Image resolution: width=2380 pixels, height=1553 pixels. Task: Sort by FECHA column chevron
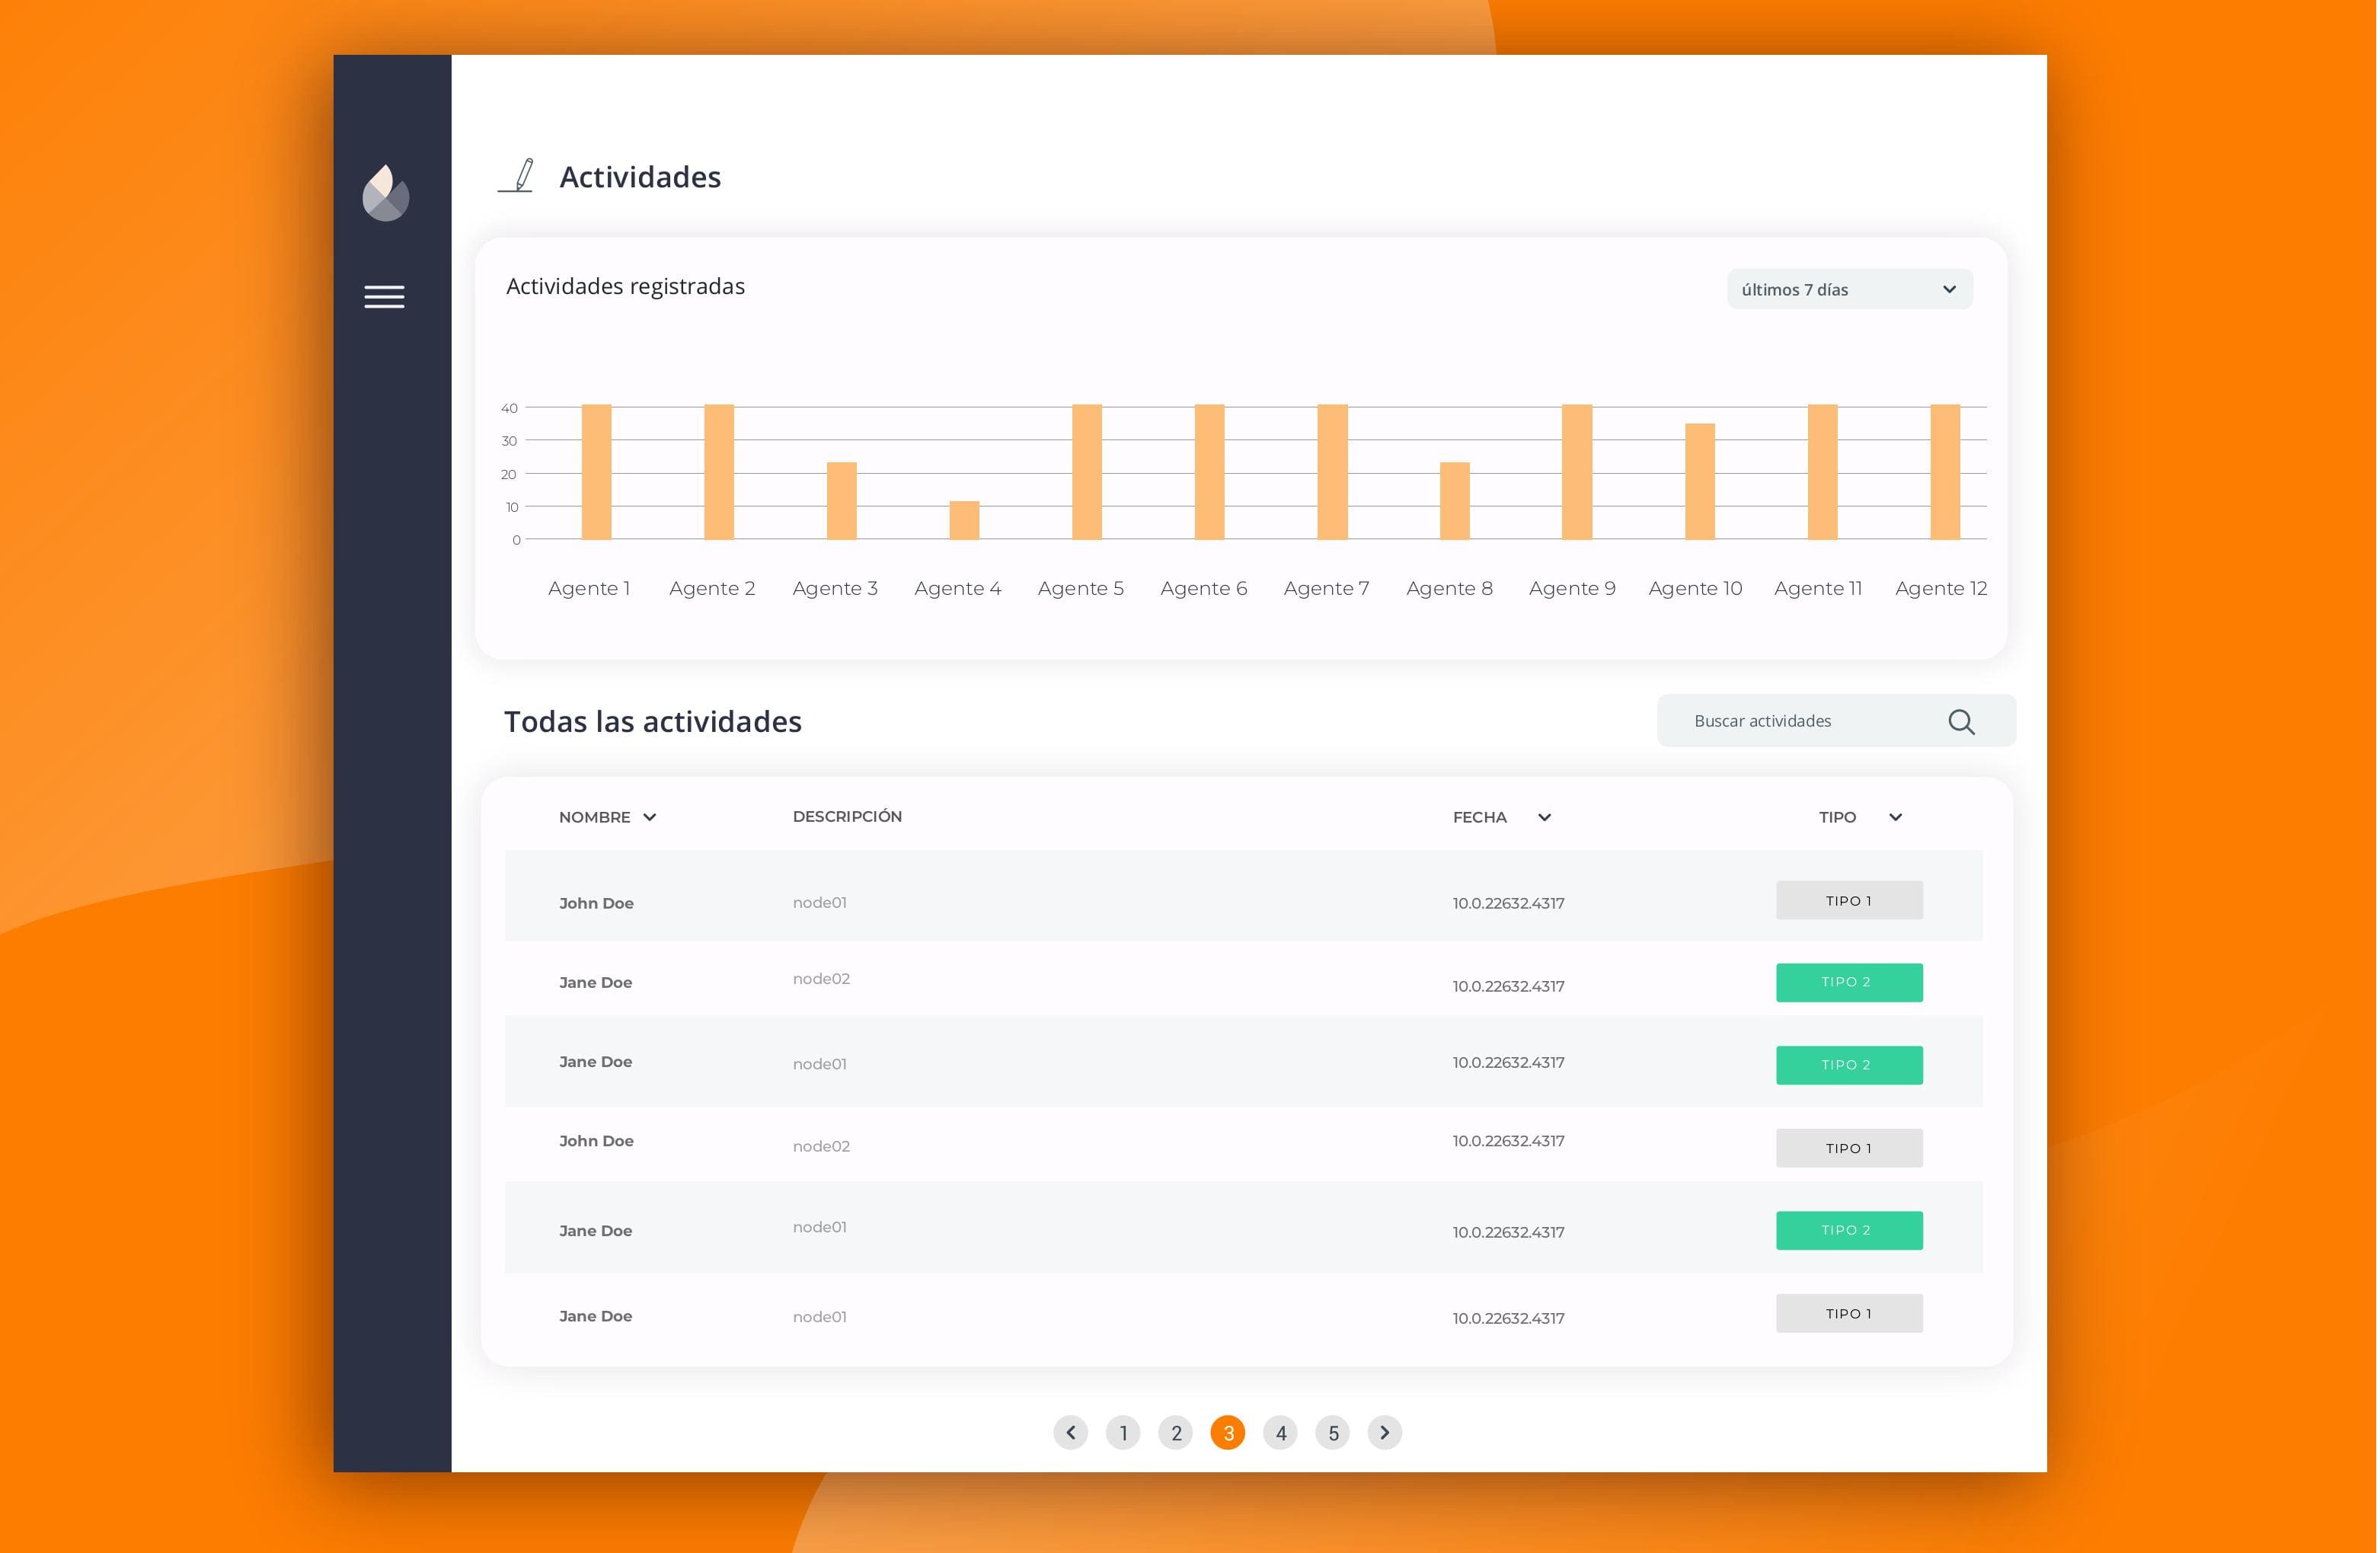(x=1544, y=817)
